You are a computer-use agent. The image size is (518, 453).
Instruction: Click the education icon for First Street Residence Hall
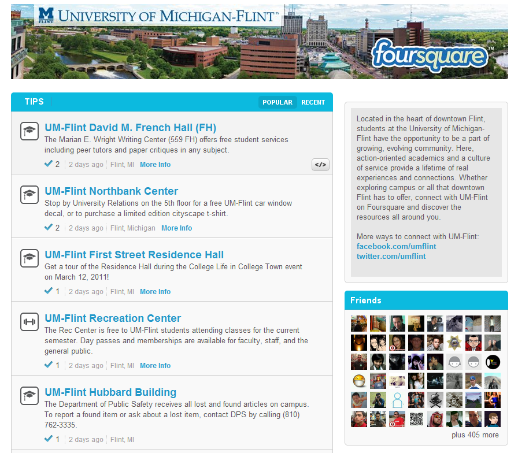(29, 258)
